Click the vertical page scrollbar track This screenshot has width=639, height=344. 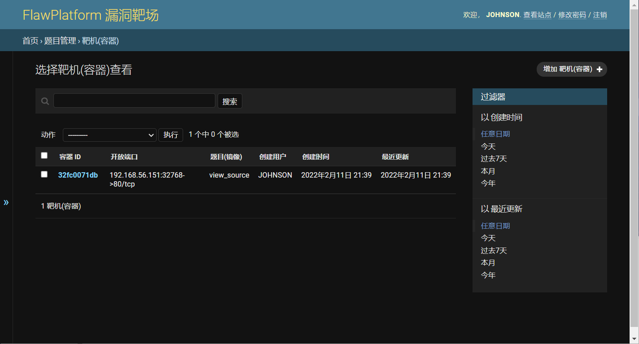(635, 172)
